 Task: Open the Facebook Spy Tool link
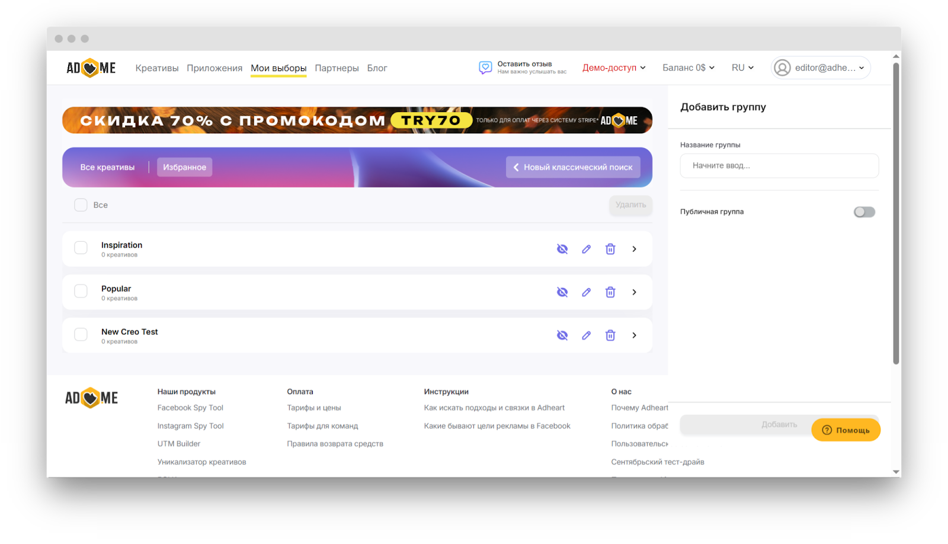click(x=190, y=407)
